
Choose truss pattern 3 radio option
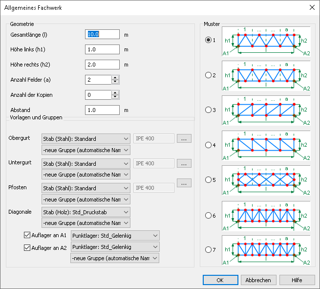pyautogui.click(x=209, y=110)
